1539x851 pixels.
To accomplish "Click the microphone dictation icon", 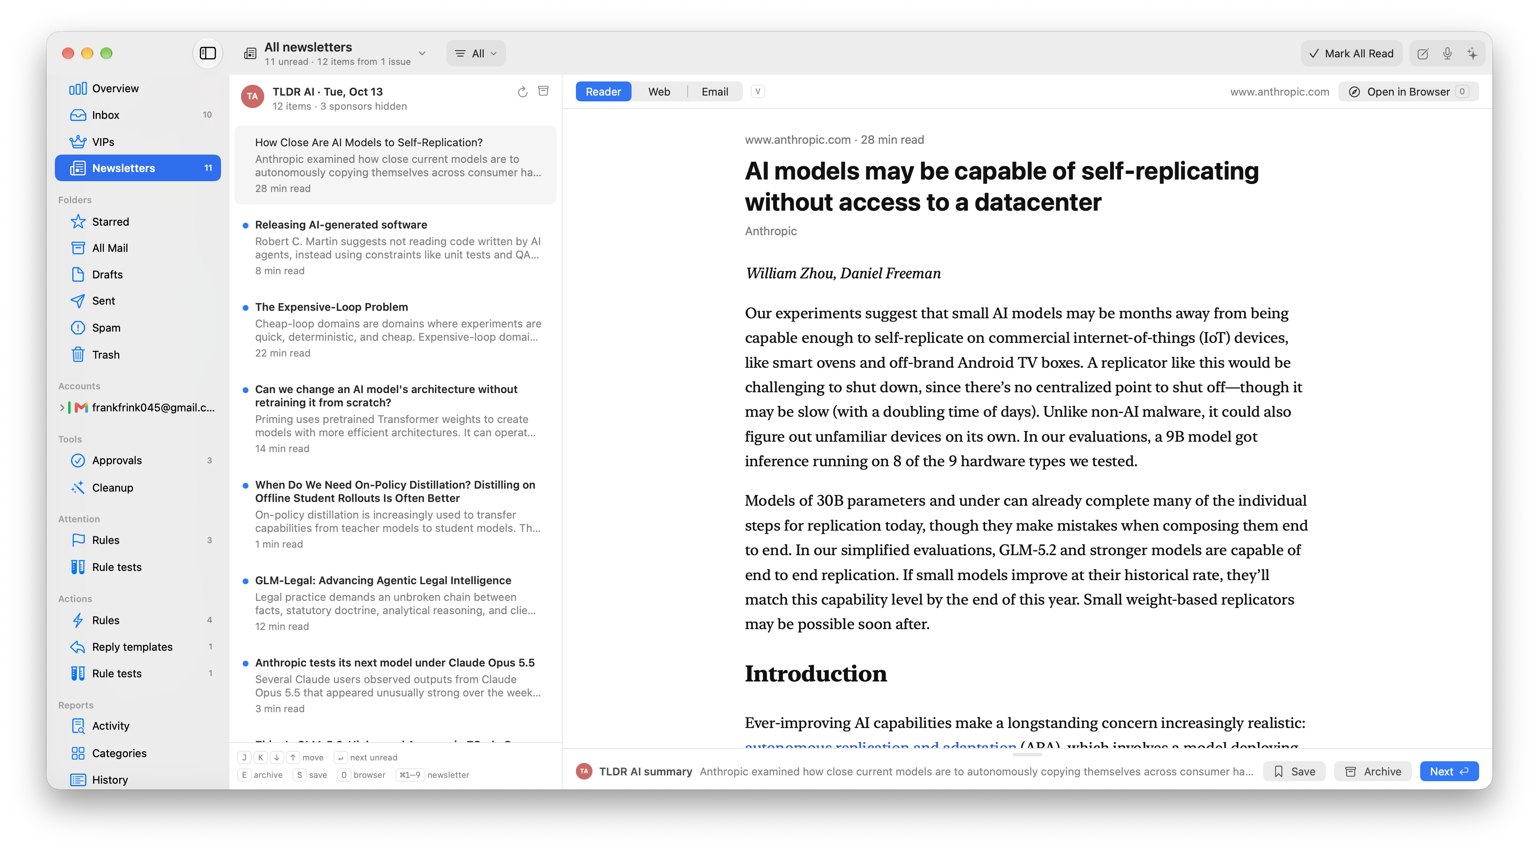I will pyautogui.click(x=1447, y=53).
